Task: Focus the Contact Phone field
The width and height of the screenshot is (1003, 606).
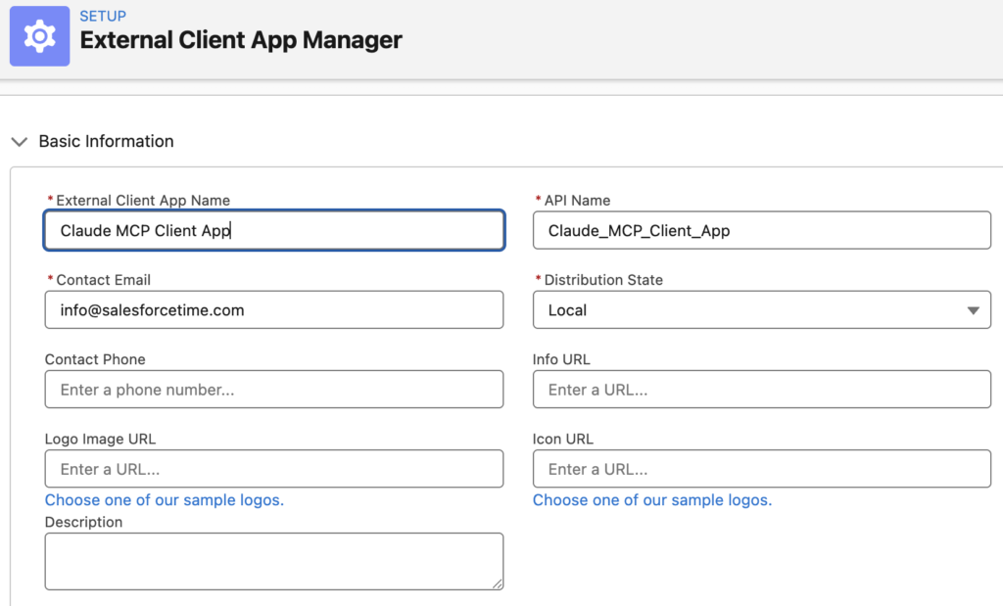Action: [x=274, y=390]
